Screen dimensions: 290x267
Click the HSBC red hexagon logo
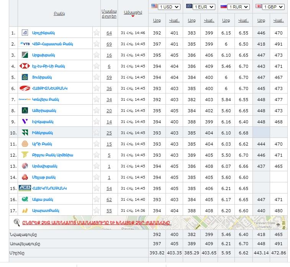(25, 66)
